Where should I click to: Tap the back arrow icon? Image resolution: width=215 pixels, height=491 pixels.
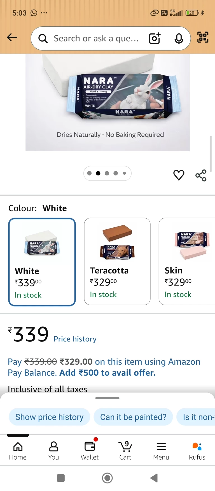click(x=12, y=37)
